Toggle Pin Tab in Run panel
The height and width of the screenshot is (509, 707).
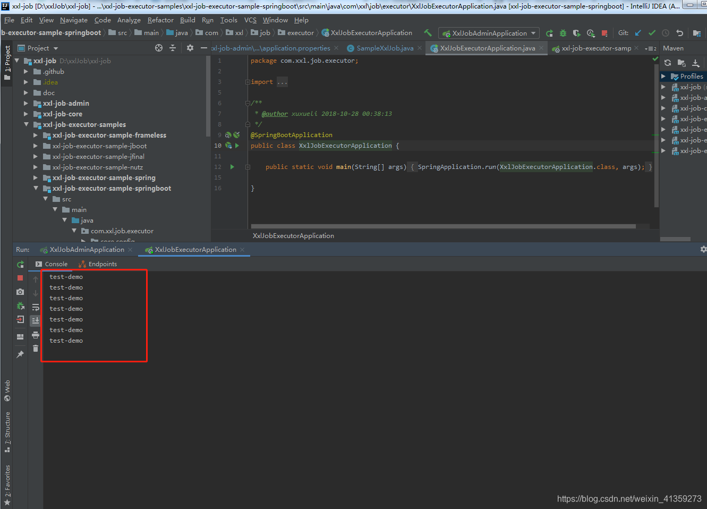pos(20,354)
